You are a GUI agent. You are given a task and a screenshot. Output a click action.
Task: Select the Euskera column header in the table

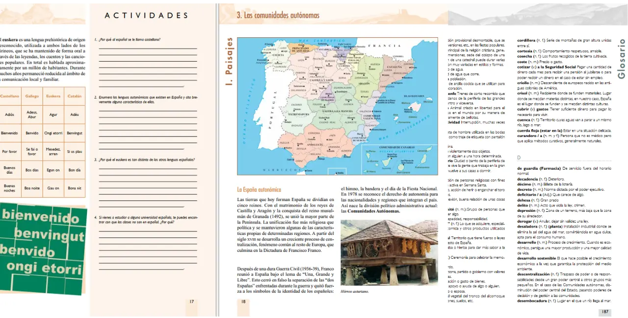[53, 96]
